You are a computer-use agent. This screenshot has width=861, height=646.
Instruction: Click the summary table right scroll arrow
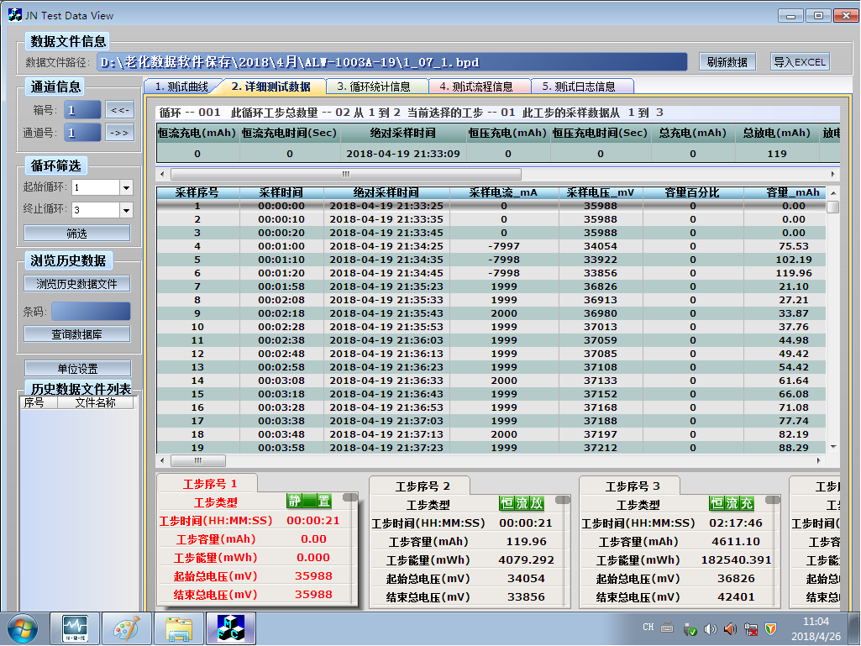click(833, 175)
